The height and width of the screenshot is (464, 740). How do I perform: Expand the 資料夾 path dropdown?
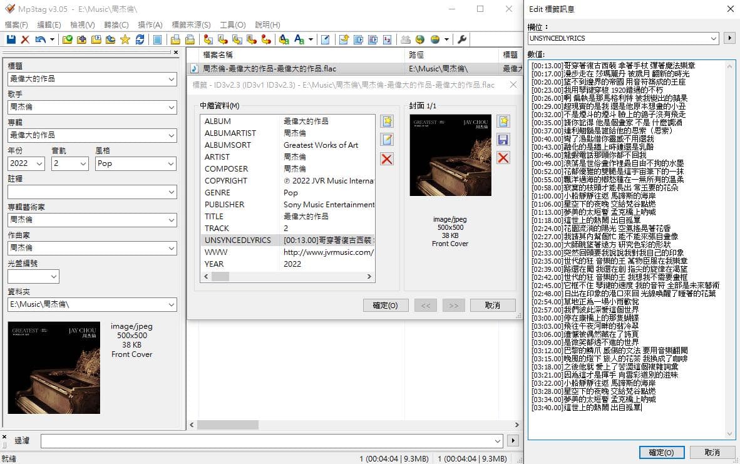coord(172,304)
